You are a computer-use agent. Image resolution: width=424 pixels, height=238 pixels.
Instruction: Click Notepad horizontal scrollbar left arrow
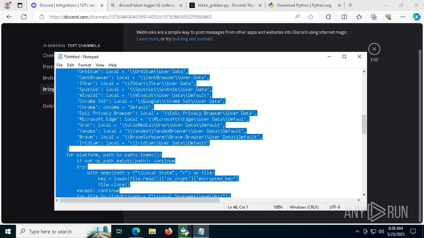57,200
